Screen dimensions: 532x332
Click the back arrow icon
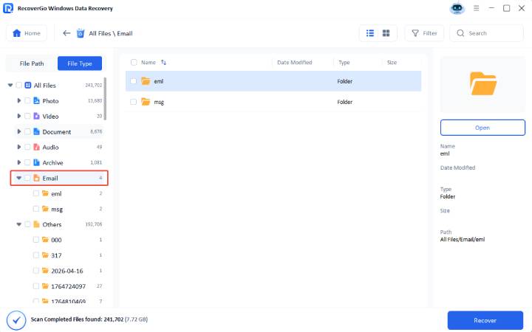pyautogui.click(x=66, y=33)
